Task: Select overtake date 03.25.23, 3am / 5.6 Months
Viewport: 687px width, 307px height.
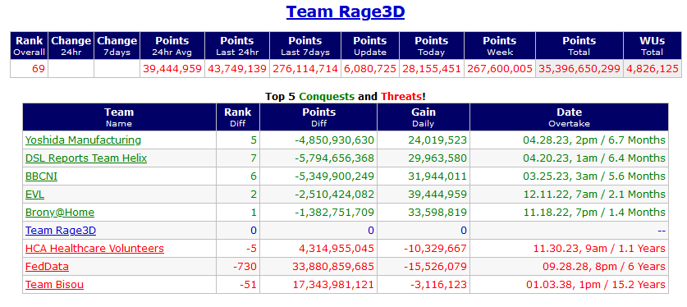Action: (x=594, y=176)
